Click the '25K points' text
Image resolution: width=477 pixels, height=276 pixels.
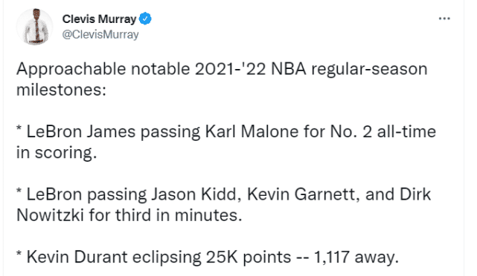click(x=249, y=257)
